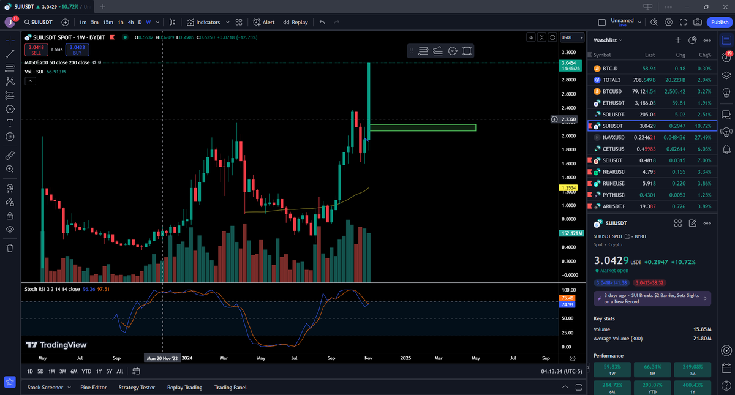Expand the Watchlist name dropdown
735x395 pixels.
coord(608,40)
